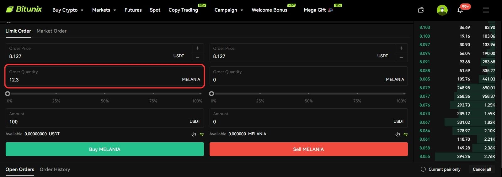
Task: Click the sell slider handle at 0%
Action: coord(211,94)
